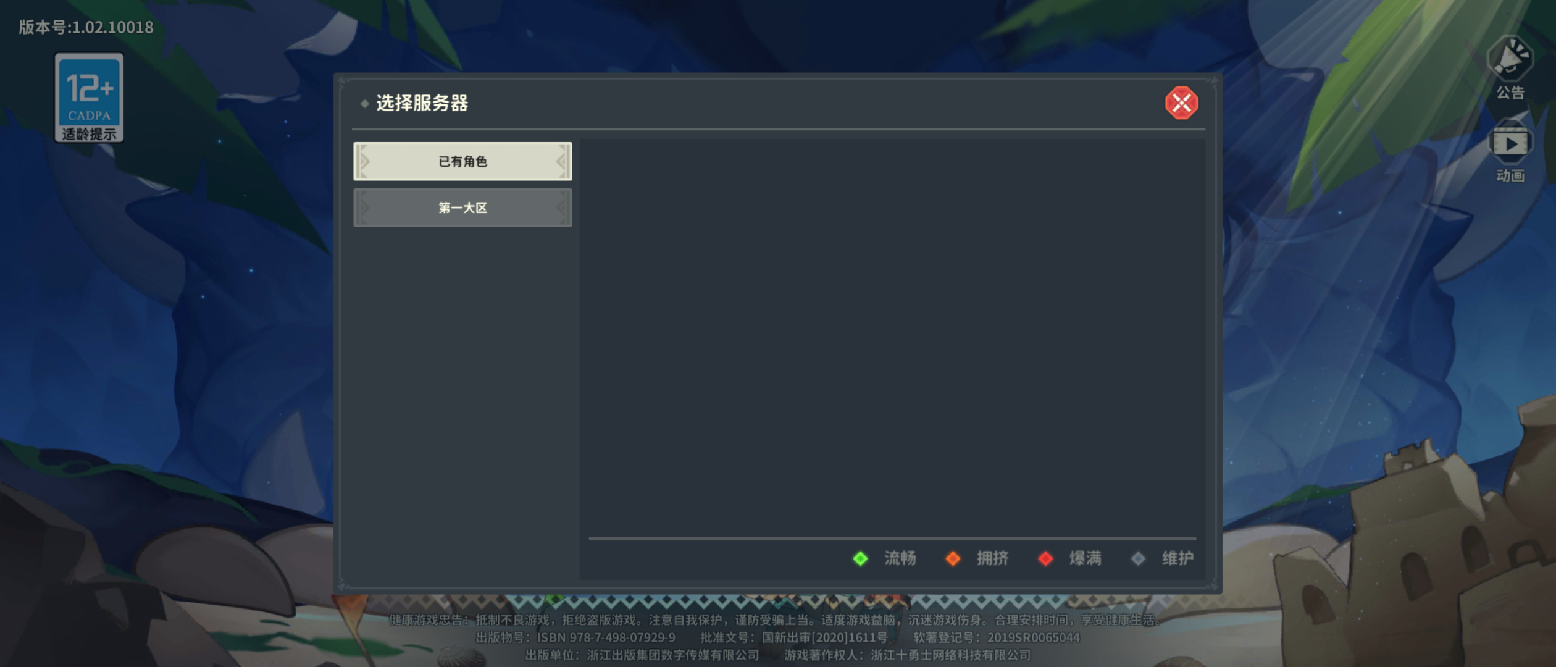Click the 批准文号 国新出审[2020]1611号 text
Screen dimensions: 1556x667
coord(794,637)
